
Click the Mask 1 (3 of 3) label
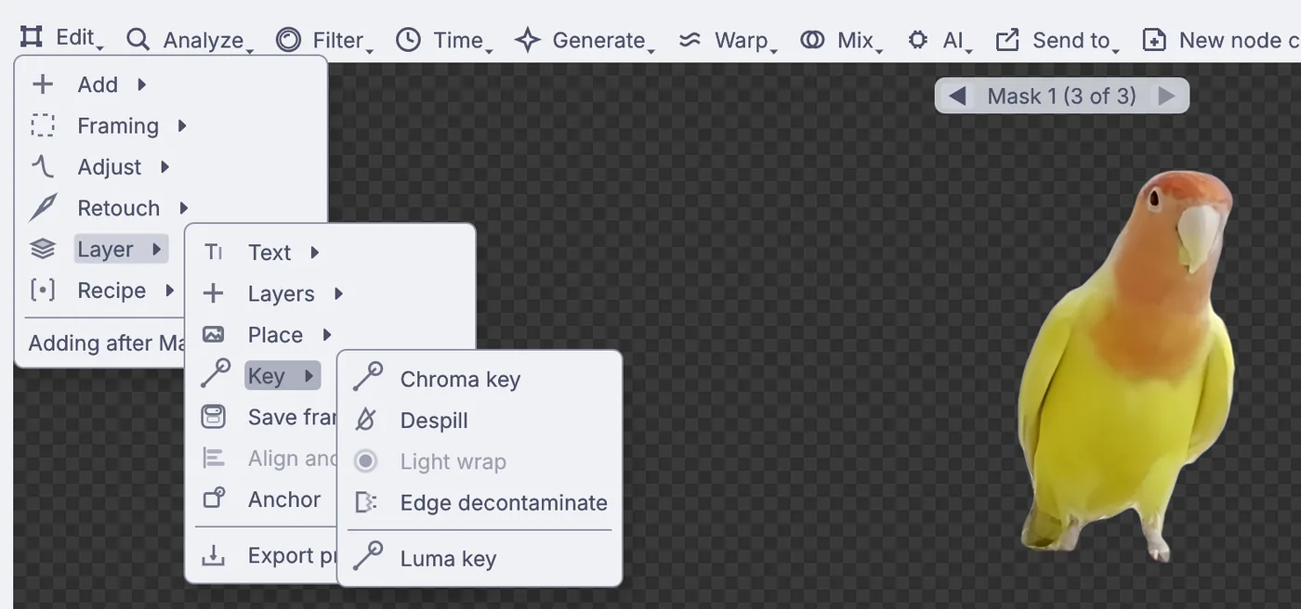[1061, 96]
